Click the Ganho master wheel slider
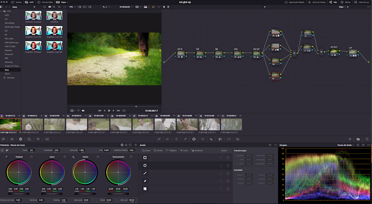 coord(85,194)
